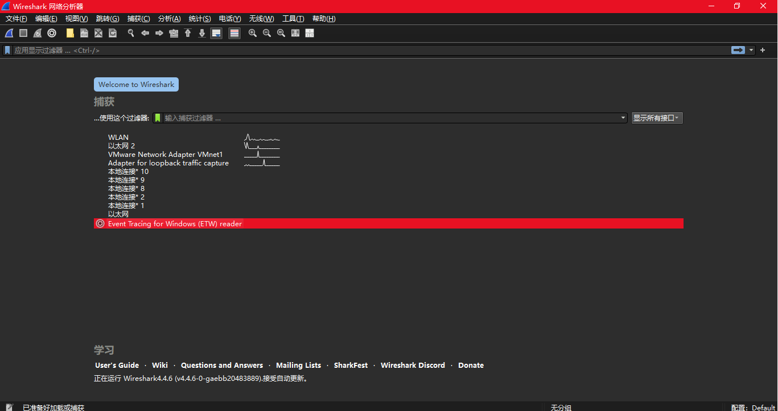778x411 pixels.
Task: Jump to first packet icon
Action: pos(188,34)
